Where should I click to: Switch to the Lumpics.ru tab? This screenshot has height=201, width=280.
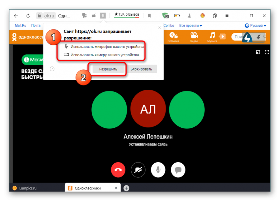pyautogui.click(x=37, y=188)
